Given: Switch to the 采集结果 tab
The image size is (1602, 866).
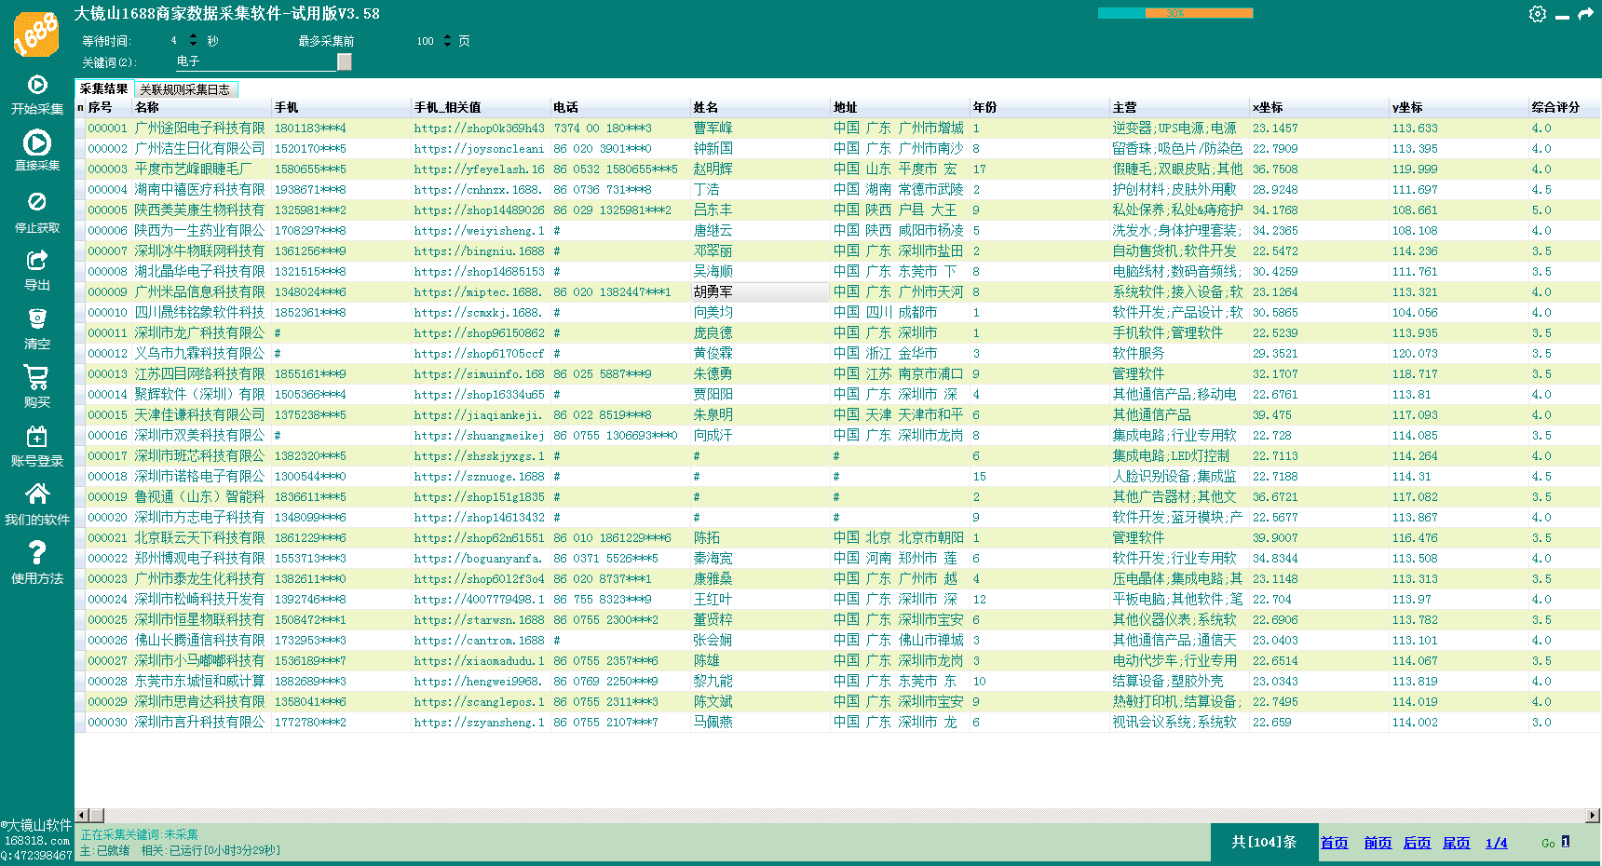Looking at the screenshot, I should (x=103, y=89).
